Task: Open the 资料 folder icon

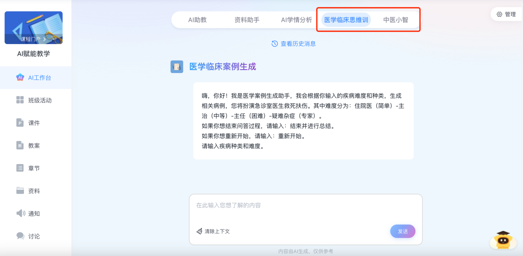Action: [20, 190]
